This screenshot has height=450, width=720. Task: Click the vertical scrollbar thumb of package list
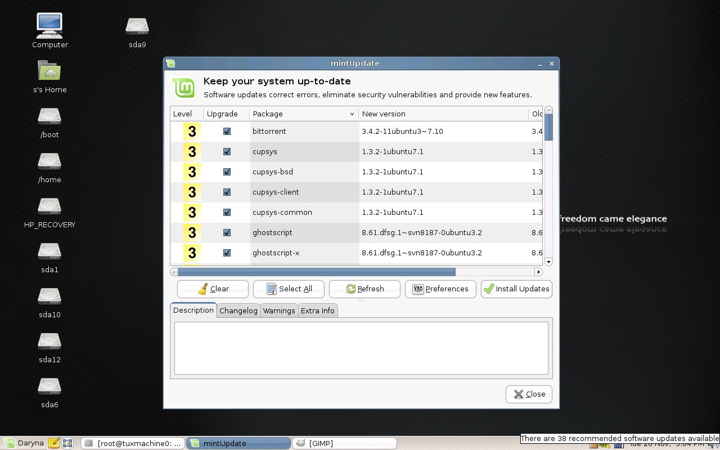(x=549, y=128)
